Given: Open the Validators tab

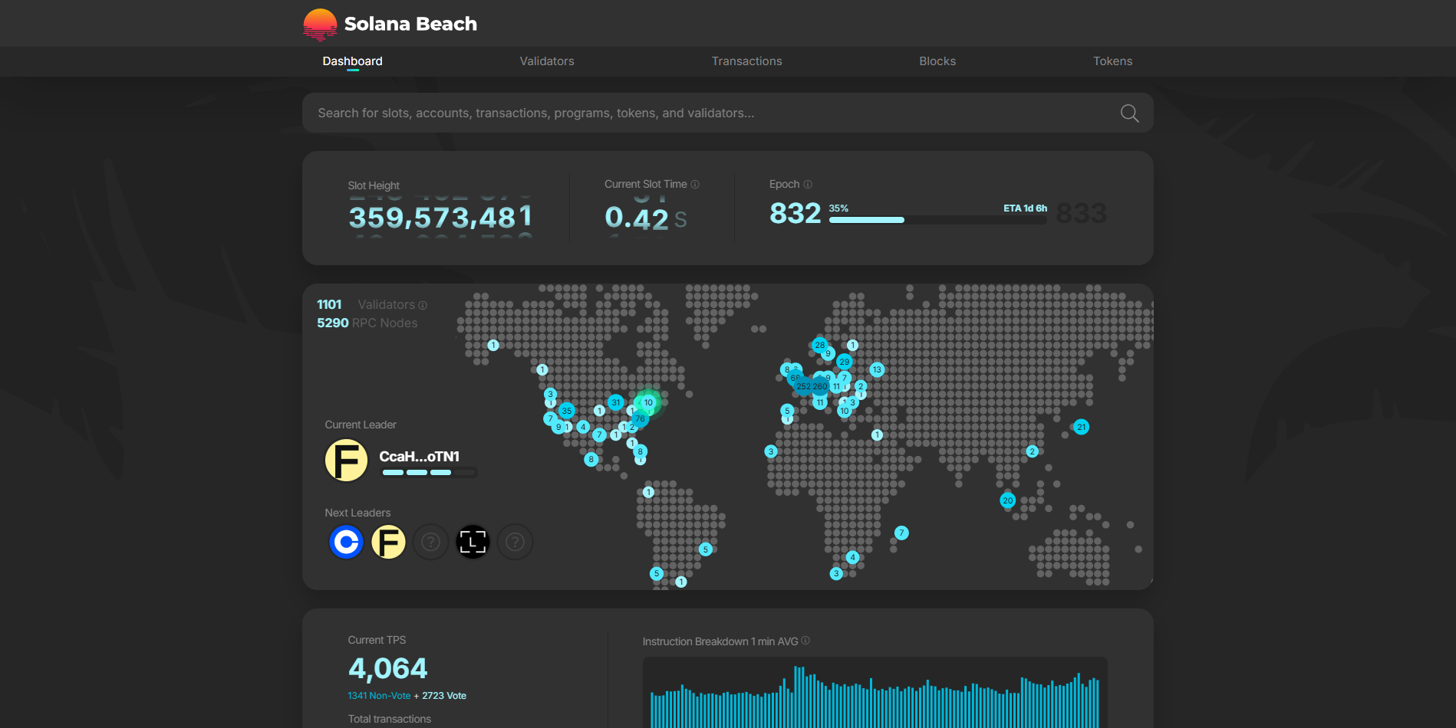Looking at the screenshot, I should coord(546,61).
